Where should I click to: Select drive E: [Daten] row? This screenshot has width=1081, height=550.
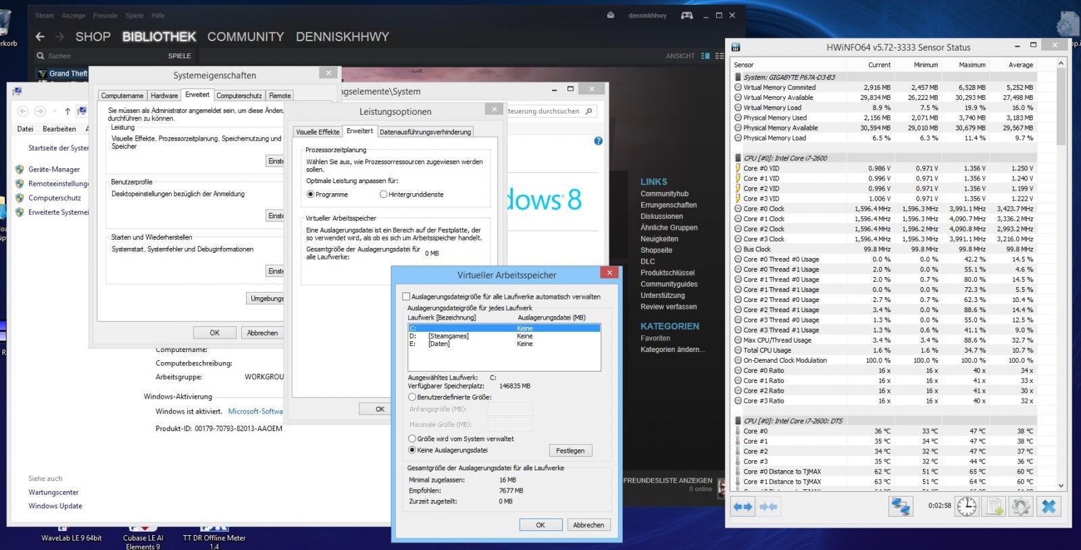(x=504, y=344)
